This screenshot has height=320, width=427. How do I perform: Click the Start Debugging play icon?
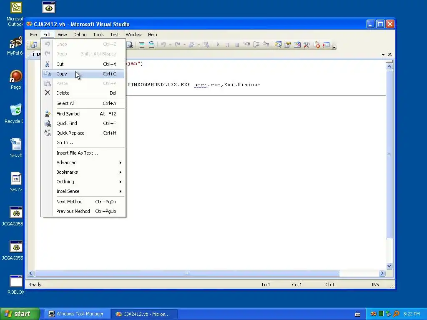[x=218, y=45]
